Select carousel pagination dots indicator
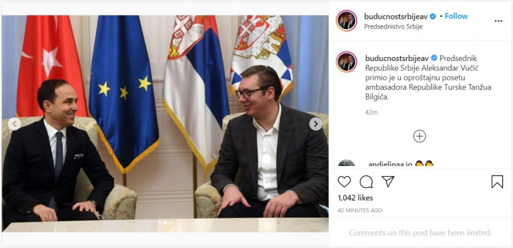 click(165, 222)
